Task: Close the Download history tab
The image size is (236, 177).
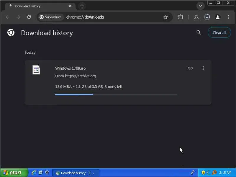Action: (70, 6)
